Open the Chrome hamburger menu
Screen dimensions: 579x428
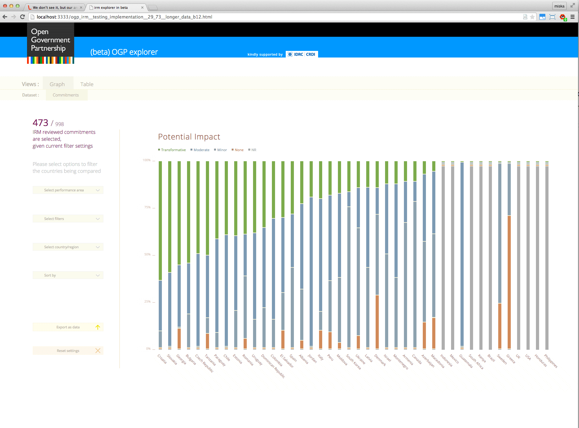coord(572,17)
